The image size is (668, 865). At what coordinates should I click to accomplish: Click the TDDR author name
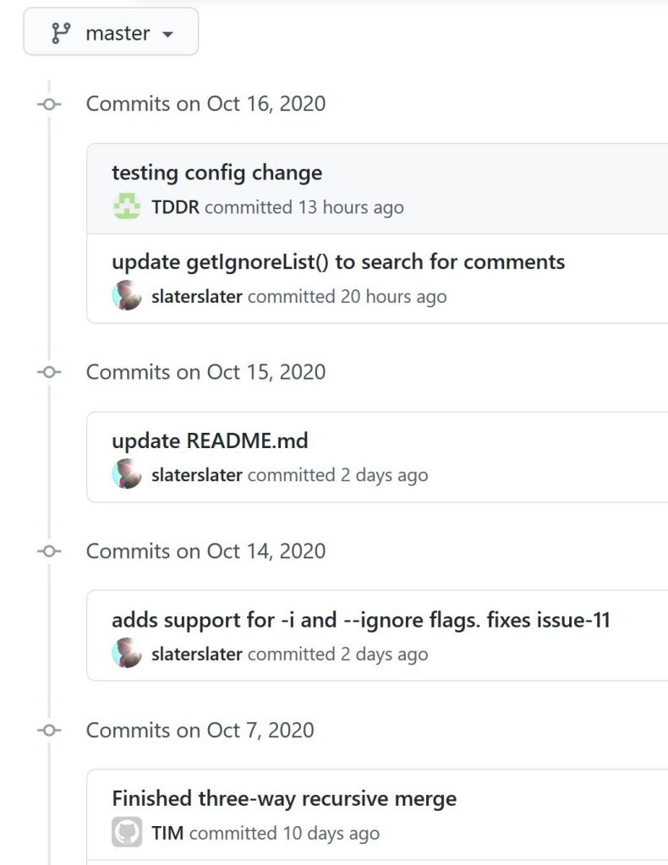coord(175,207)
